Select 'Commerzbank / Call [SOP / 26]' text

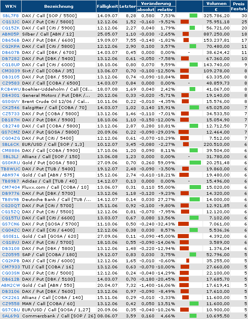pyautogui.click(x=59, y=316)
